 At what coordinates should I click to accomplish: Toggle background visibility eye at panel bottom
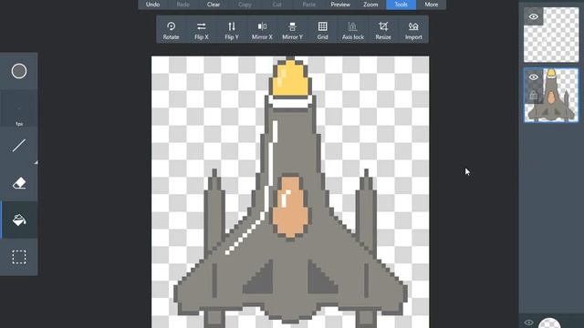(529, 323)
